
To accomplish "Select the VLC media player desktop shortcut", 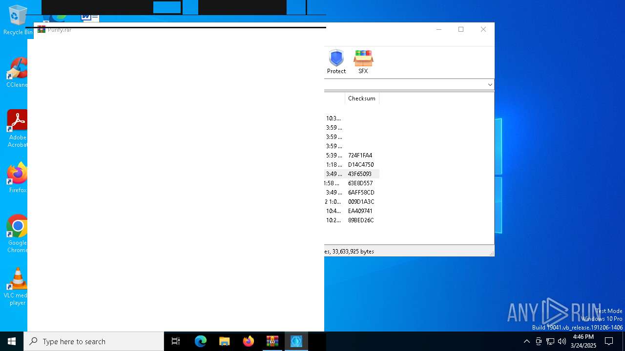I will tap(16, 287).
